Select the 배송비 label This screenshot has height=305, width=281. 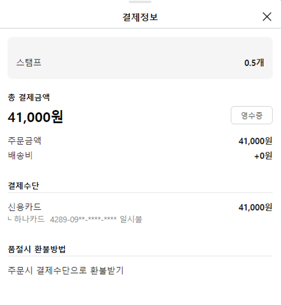point(20,155)
